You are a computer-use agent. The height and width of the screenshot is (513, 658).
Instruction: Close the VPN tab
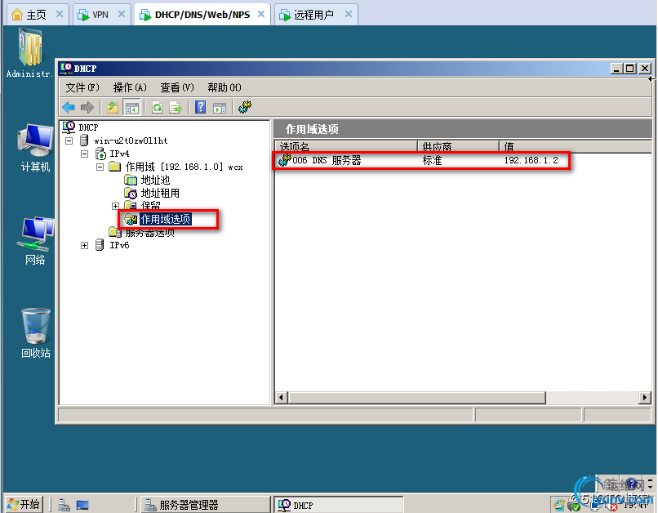tap(122, 14)
